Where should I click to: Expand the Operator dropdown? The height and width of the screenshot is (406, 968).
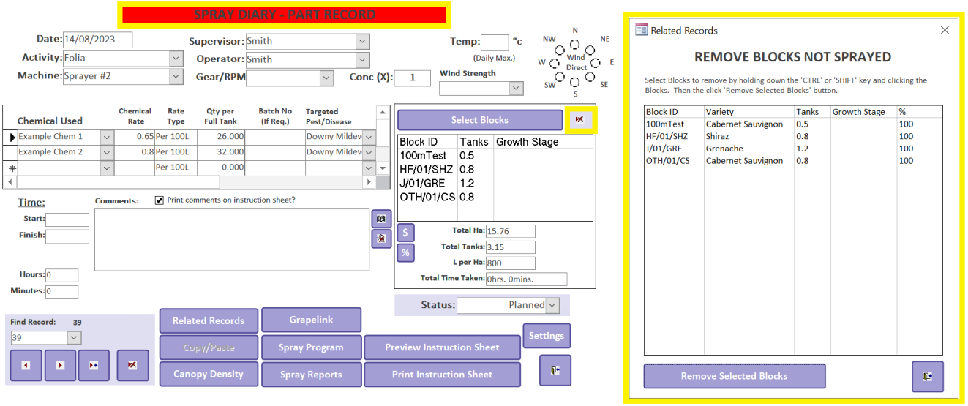tap(363, 59)
